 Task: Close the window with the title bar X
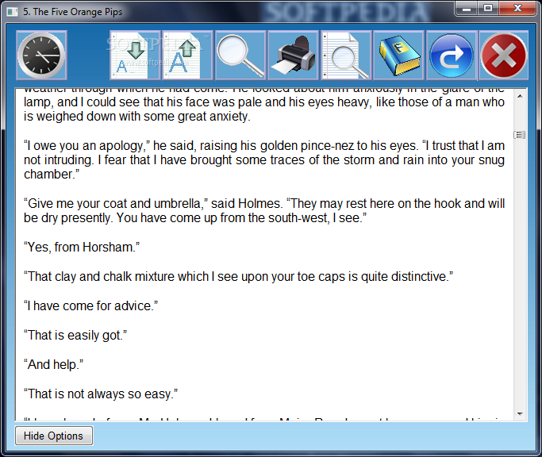tap(517, 8)
